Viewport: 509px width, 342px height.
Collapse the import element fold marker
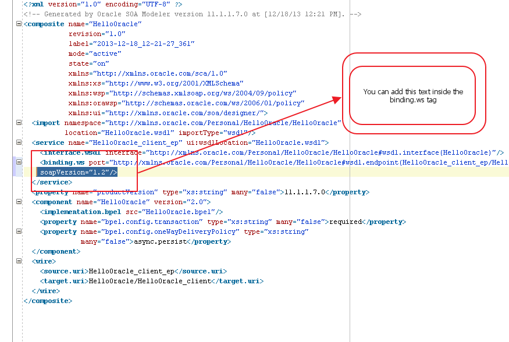19,123
